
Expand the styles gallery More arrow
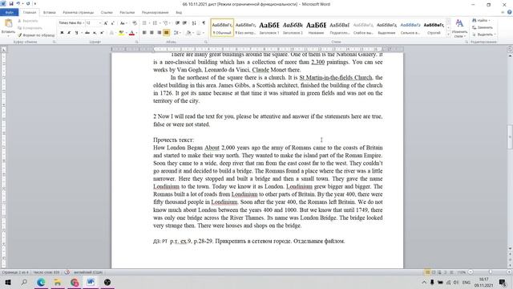448,34
